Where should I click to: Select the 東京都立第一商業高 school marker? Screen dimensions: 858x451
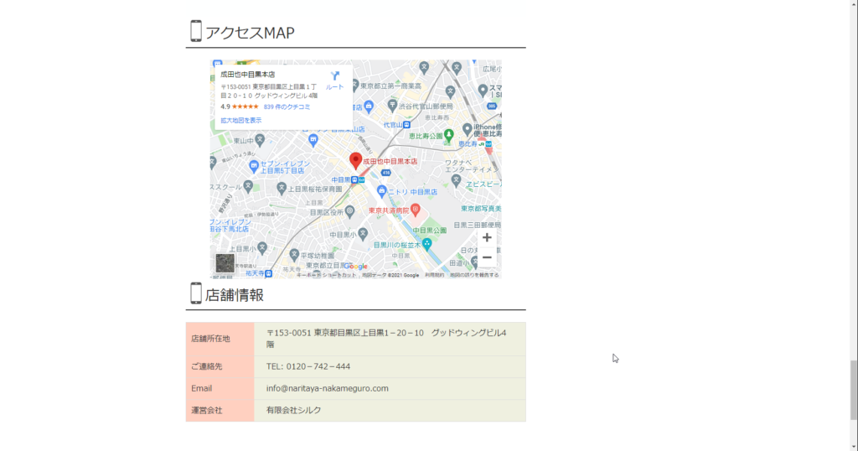[355, 86]
